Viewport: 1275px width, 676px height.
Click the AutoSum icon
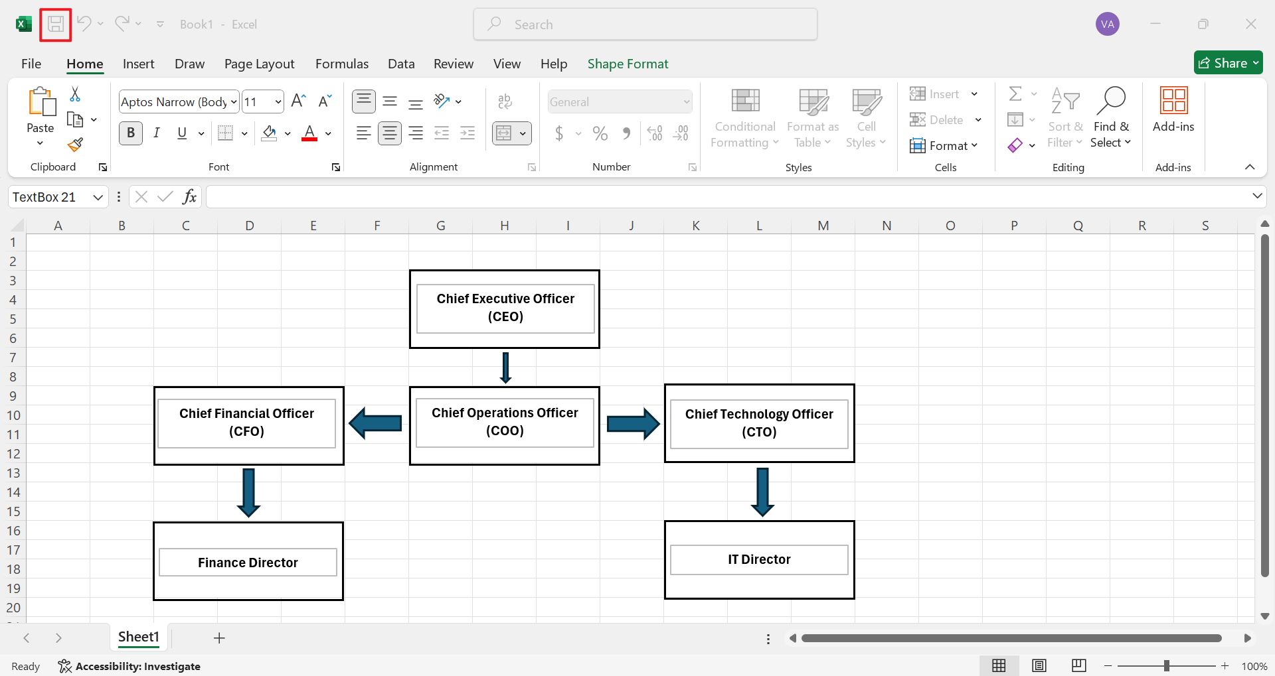tap(1015, 94)
